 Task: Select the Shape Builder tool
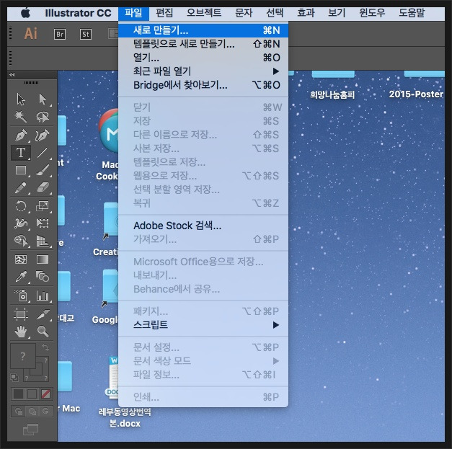[x=21, y=241]
